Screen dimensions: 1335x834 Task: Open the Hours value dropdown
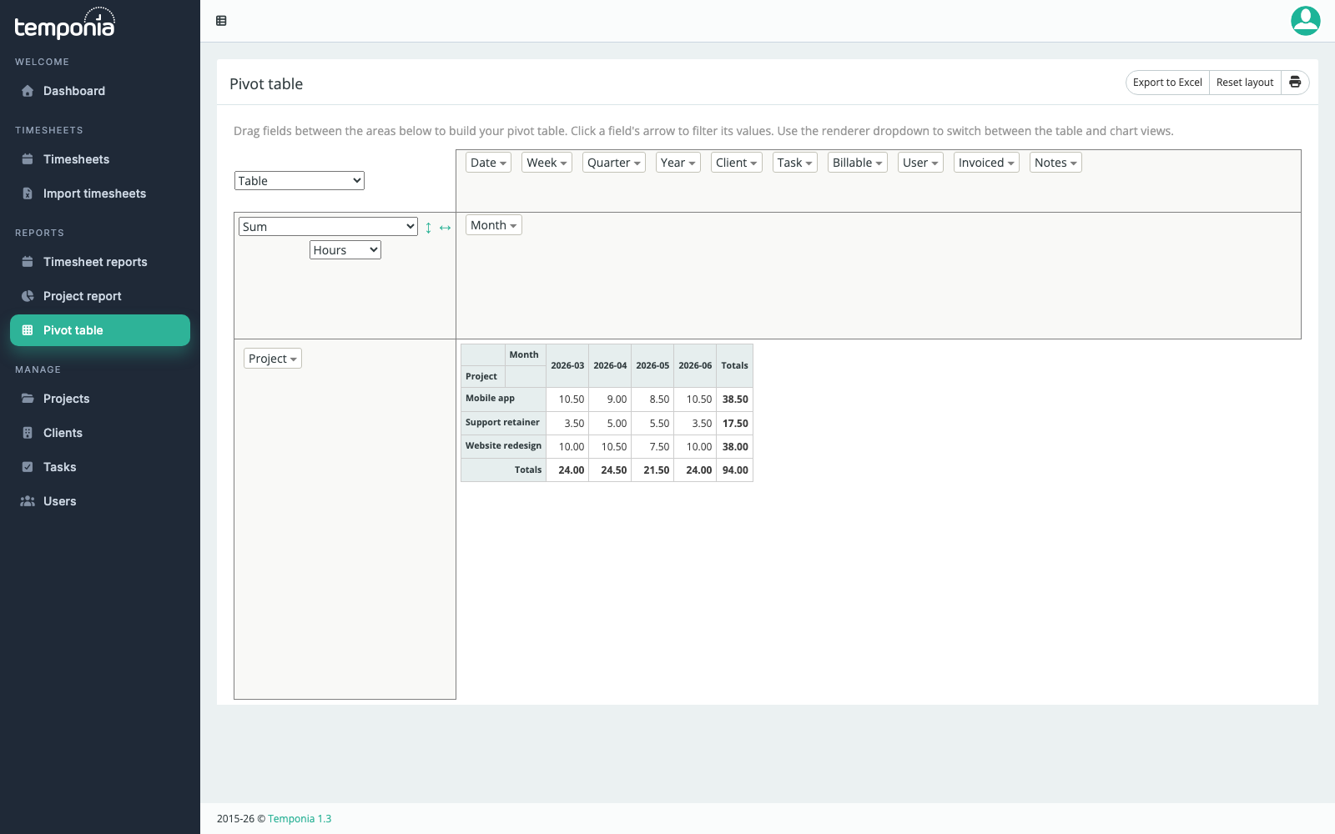pyautogui.click(x=345, y=250)
